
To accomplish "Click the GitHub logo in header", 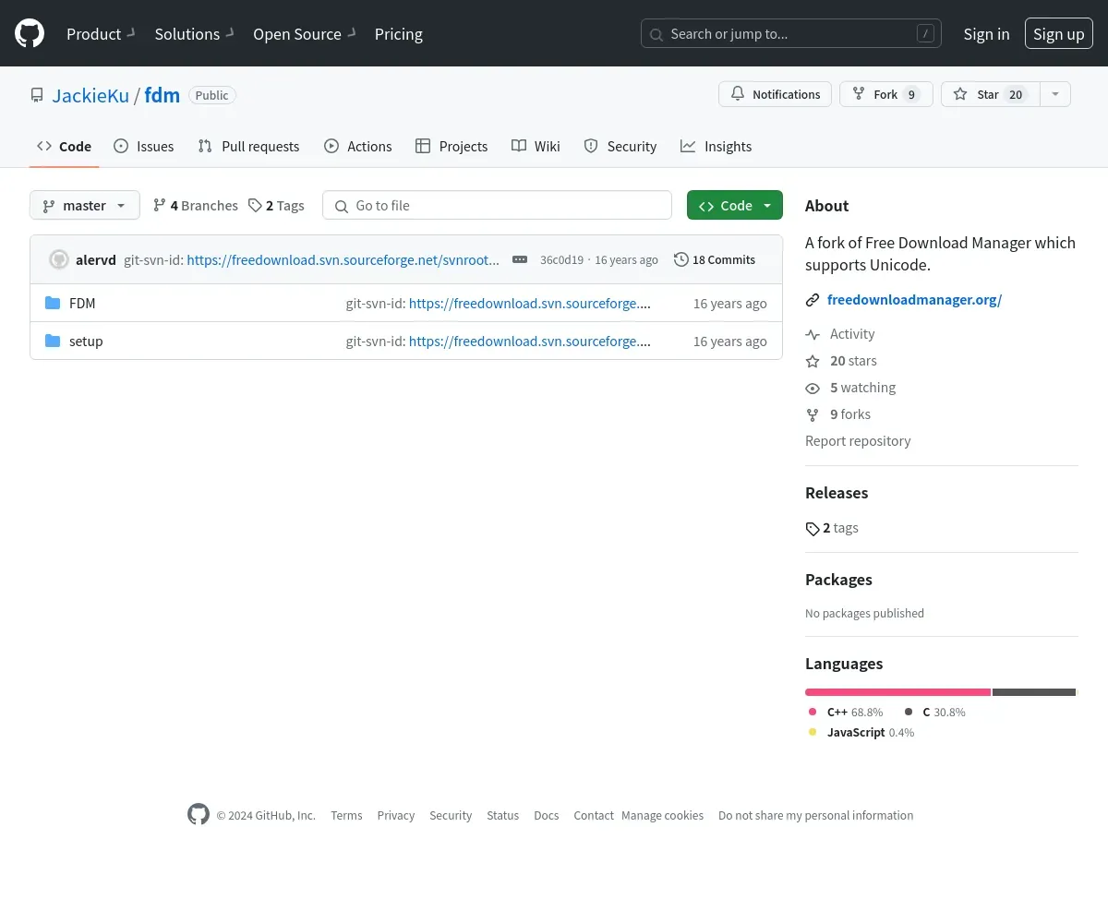I will (x=30, y=33).
